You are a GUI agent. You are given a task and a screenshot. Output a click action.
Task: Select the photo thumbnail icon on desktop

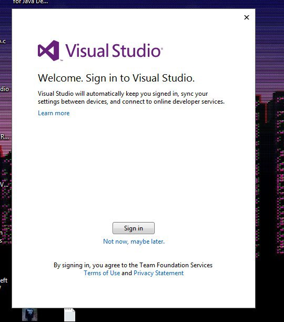coord(30,315)
